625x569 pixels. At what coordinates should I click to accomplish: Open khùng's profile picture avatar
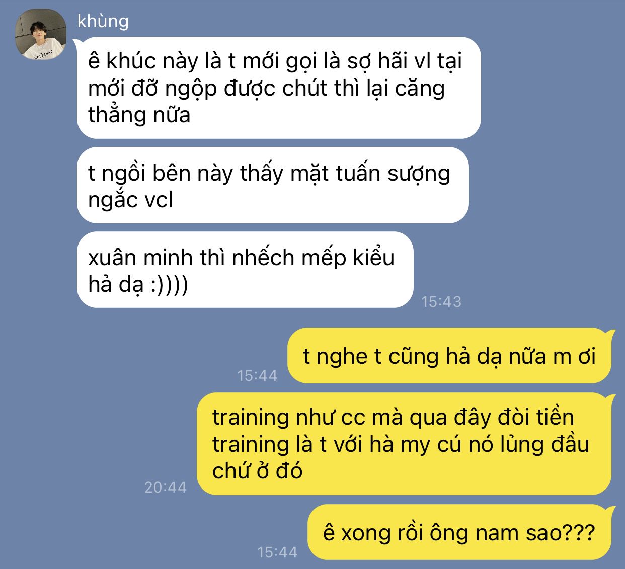pos(41,35)
